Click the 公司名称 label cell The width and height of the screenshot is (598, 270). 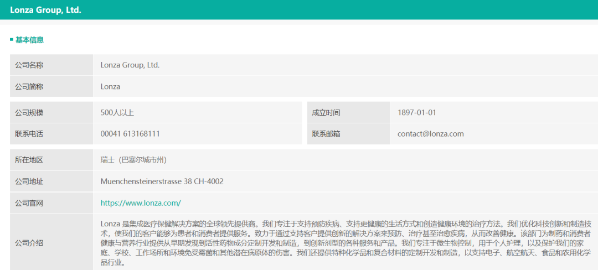[51, 65]
